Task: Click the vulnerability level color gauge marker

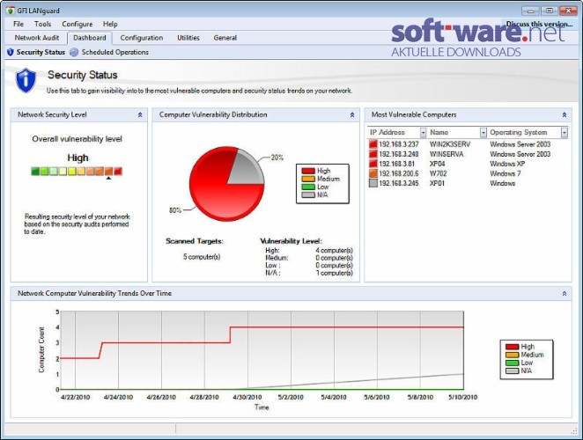Action: pyautogui.click(x=108, y=178)
